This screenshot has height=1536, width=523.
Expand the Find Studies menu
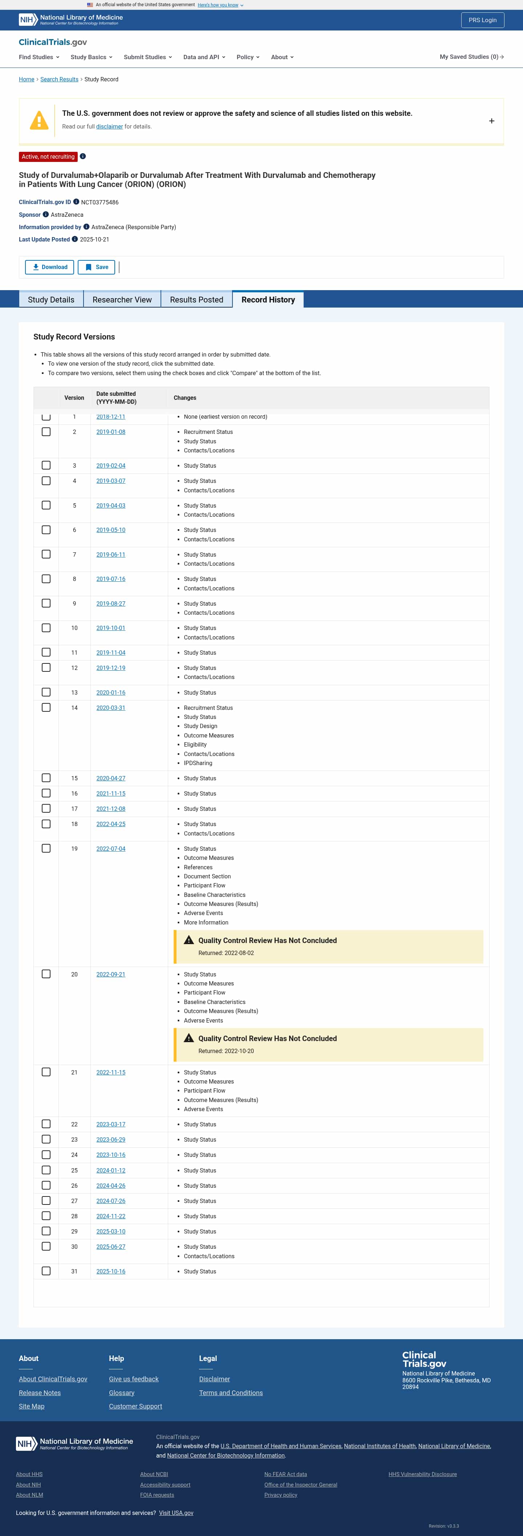tap(39, 57)
